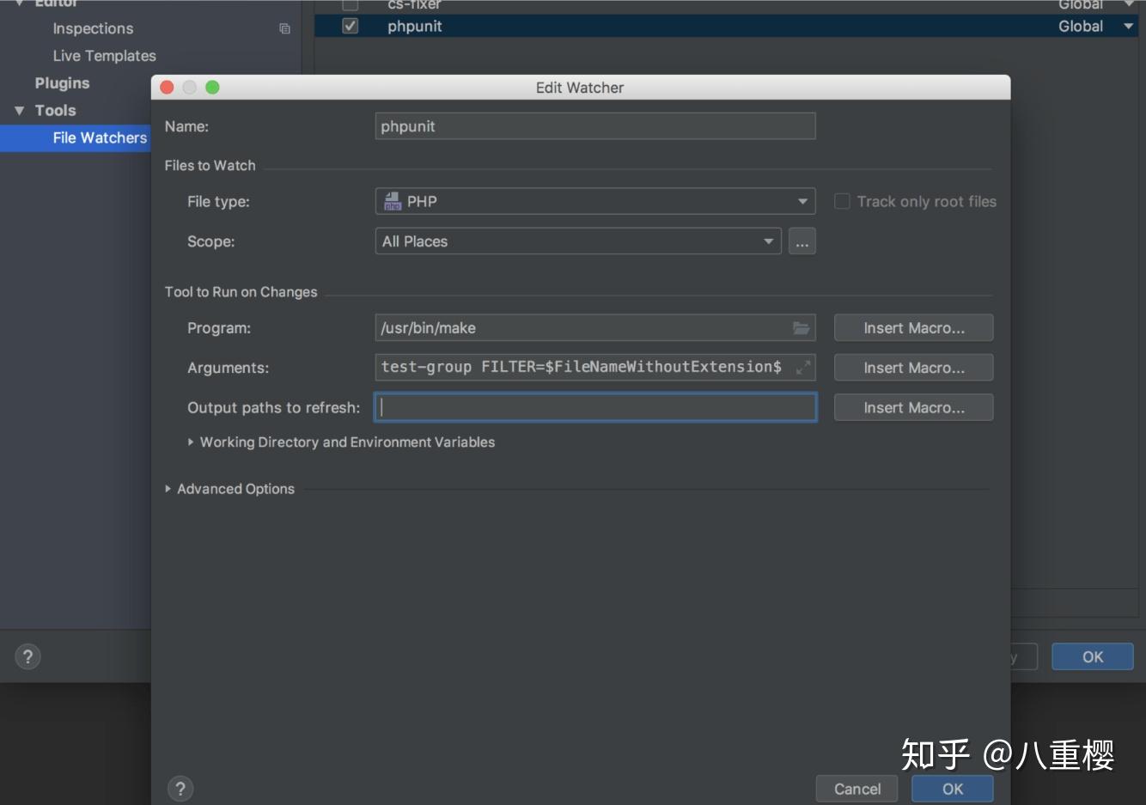
Task: Open the scope browse ellipsis button
Action: pyautogui.click(x=802, y=241)
